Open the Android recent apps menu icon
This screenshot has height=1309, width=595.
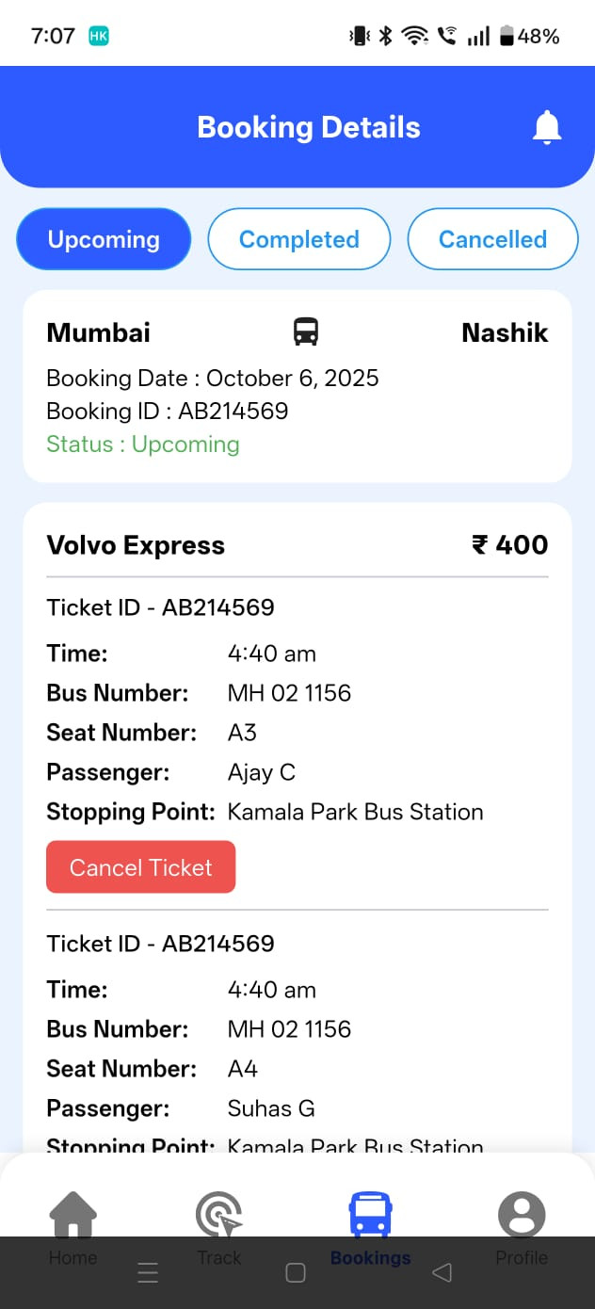148,1273
